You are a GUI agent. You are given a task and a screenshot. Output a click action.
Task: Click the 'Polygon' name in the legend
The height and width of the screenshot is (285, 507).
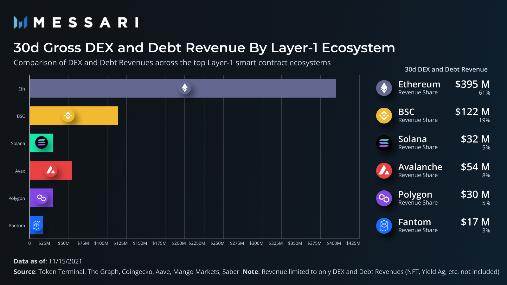[415, 195]
